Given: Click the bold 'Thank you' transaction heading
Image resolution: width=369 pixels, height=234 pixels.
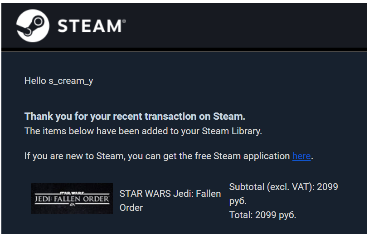Looking at the screenshot, I should point(135,116).
